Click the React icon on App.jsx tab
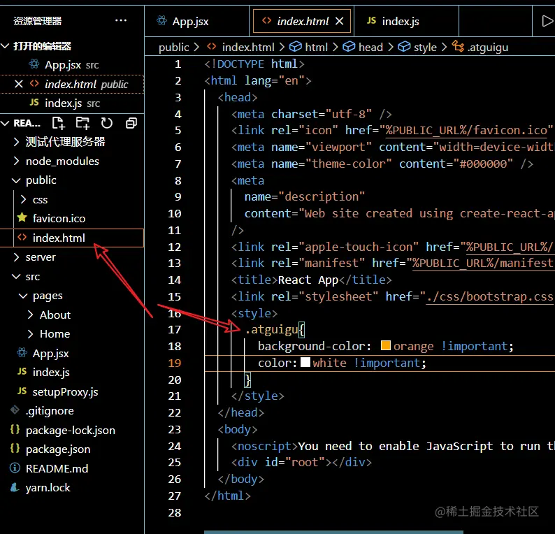 pos(161,21)
